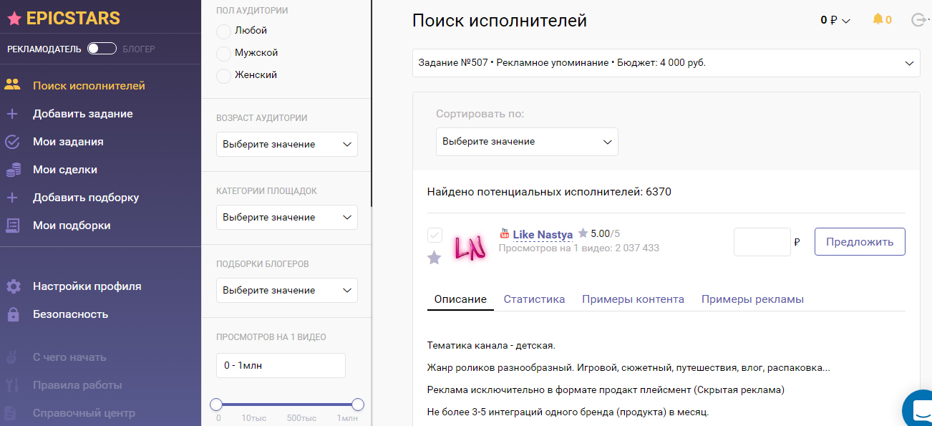Click the EPICSTARS logo text

pos(73,19)
